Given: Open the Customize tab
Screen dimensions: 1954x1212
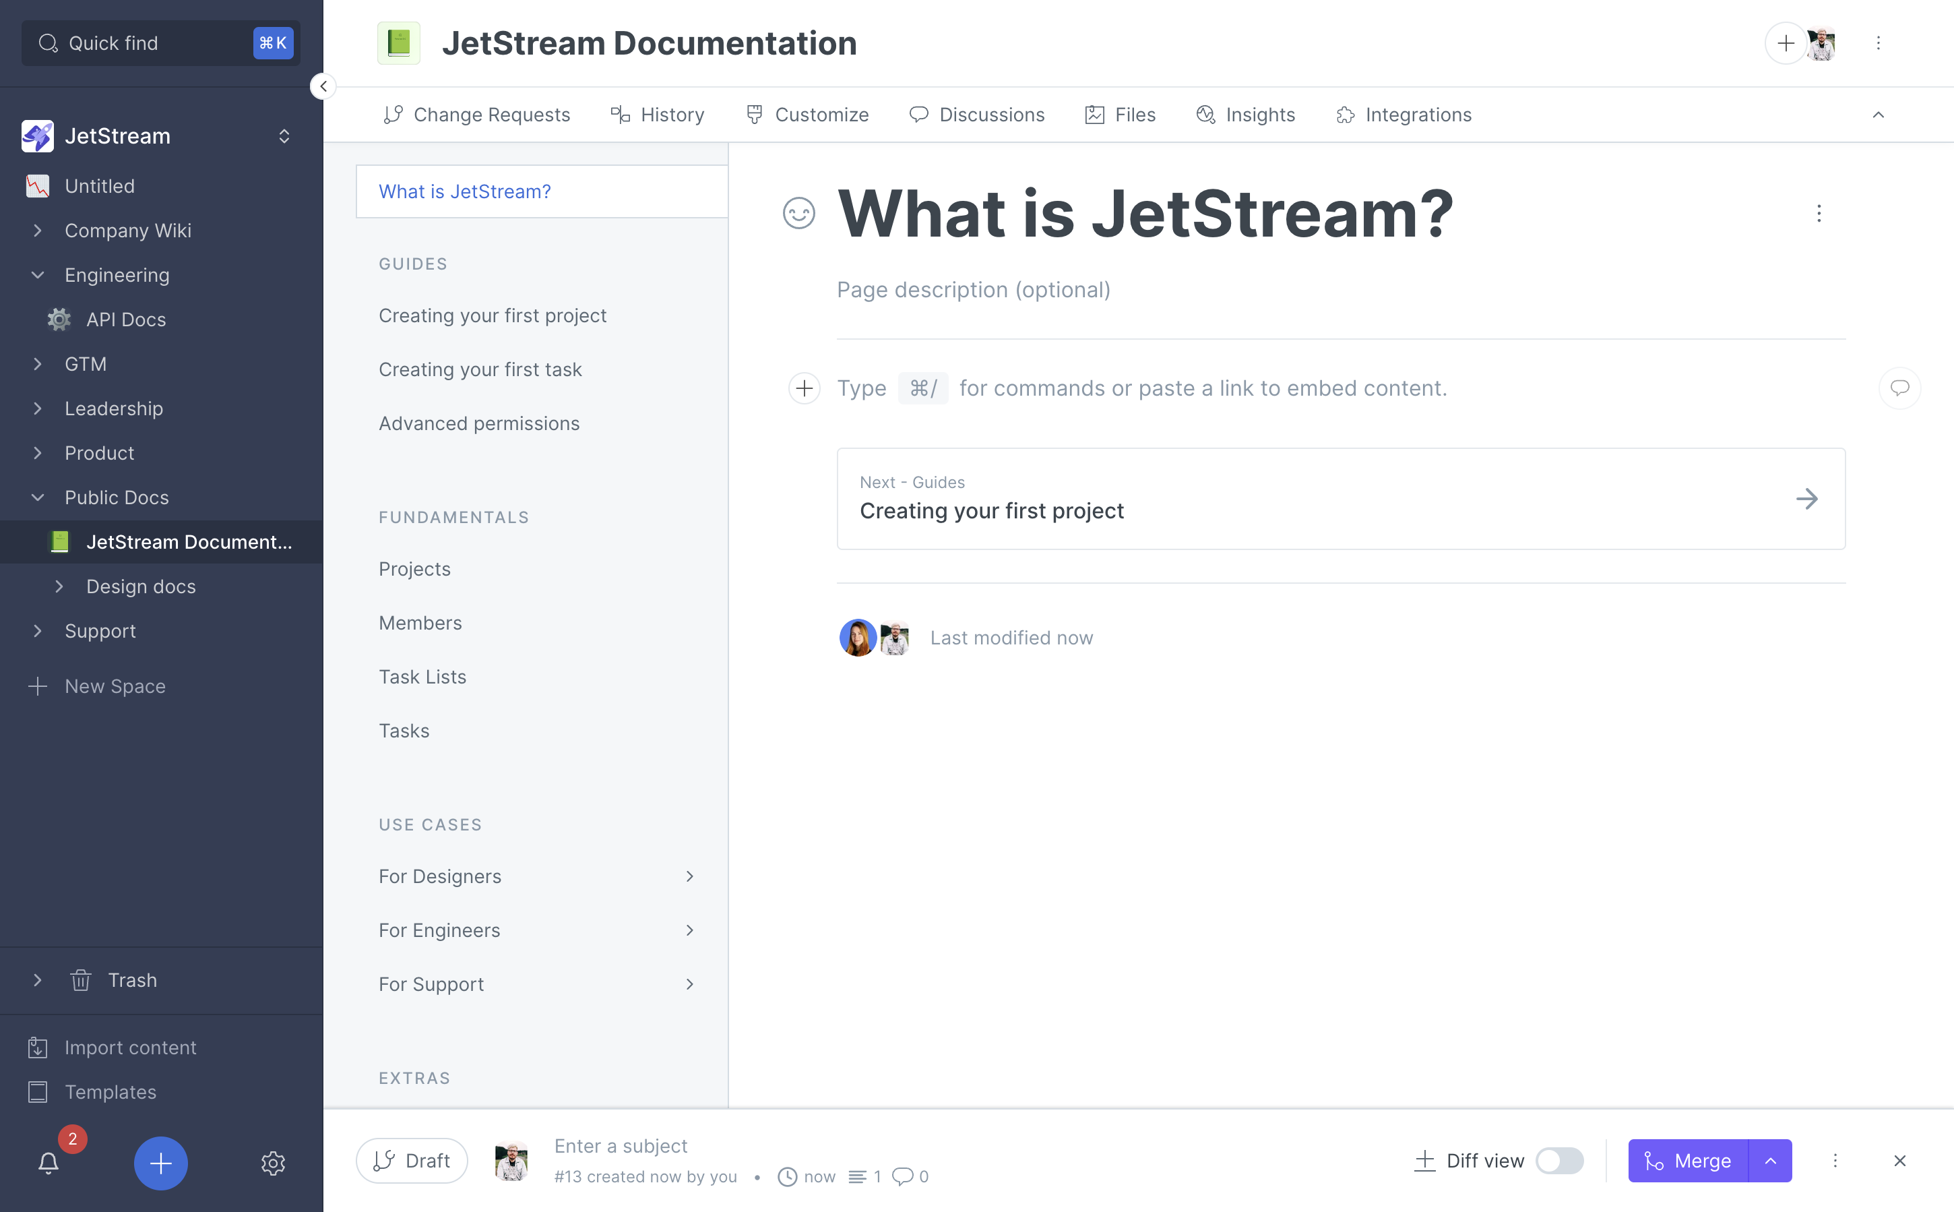Looking at the screenshot, I should click(807, 115).
